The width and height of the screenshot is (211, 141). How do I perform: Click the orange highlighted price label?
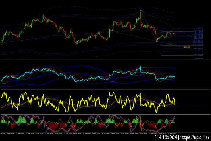coord(187,47)
